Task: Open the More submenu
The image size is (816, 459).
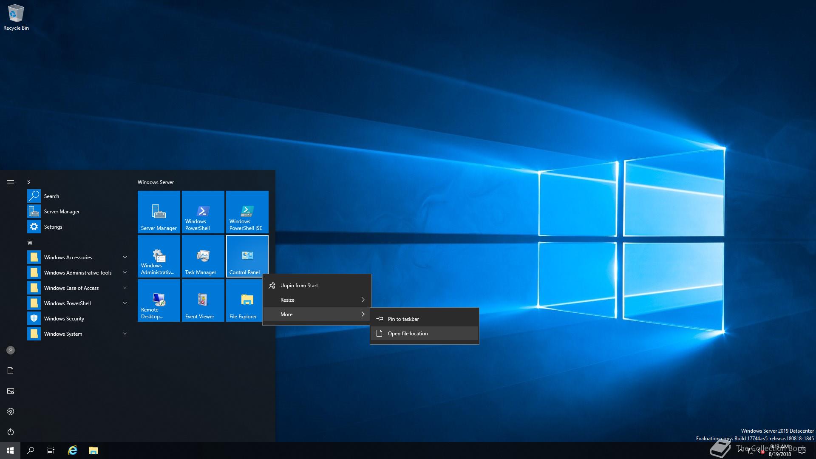Action: coord(317,314)
